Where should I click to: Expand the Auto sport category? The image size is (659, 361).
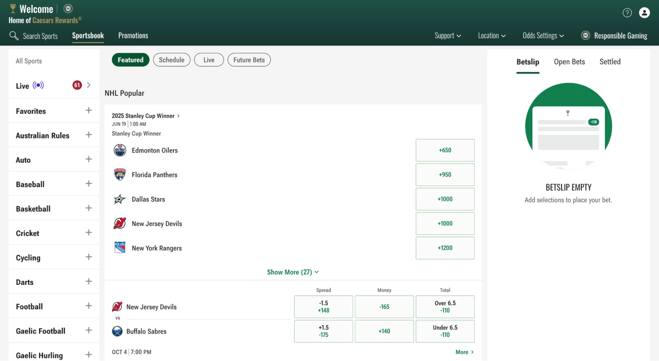click(x=89, y=159)
